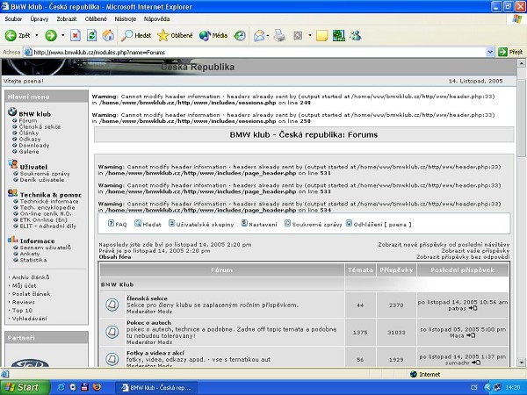Open the Forward button history dropdown arrow
Viewport: 527px width, 395px height.
click(63, 35)
